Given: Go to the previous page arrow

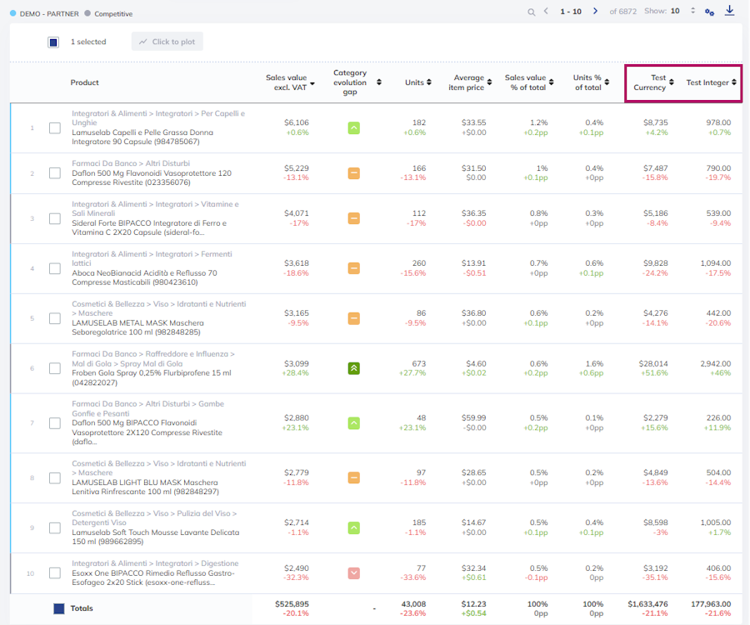Looking at the screenshot, I should pyautogui.click(x=546, y=11).
